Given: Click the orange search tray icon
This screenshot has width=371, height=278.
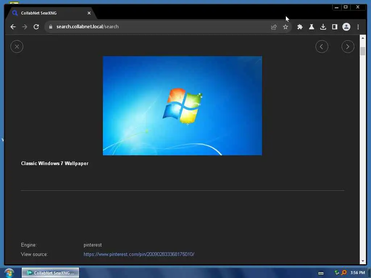Looking at the screenshot, I should click(x=344, y=273).
